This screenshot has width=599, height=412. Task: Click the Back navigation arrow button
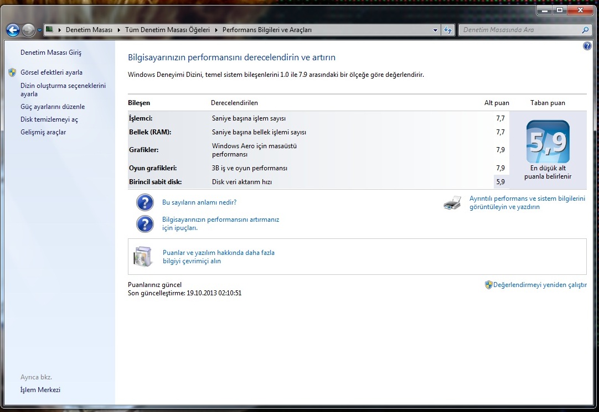(13, 30)
